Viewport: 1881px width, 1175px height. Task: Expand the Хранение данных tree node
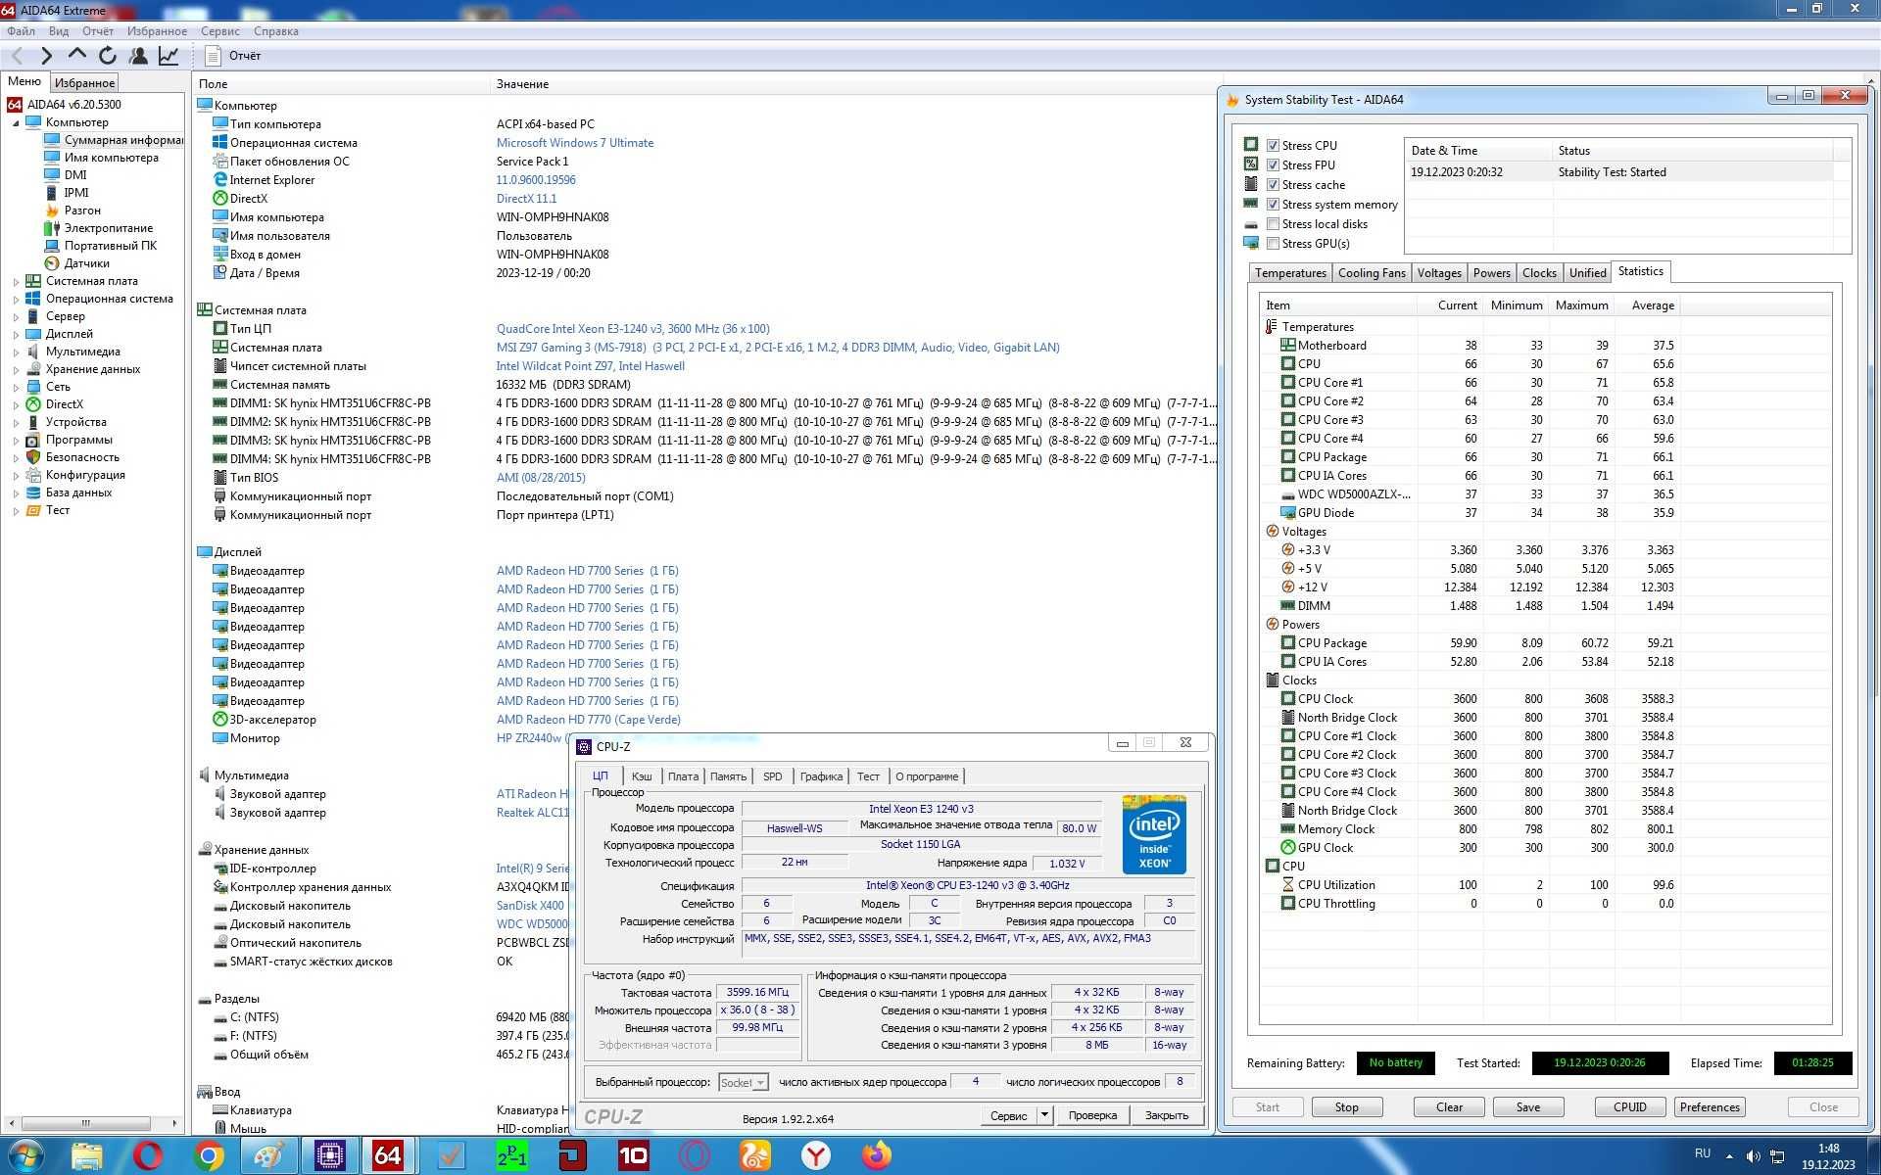[16, 370]
